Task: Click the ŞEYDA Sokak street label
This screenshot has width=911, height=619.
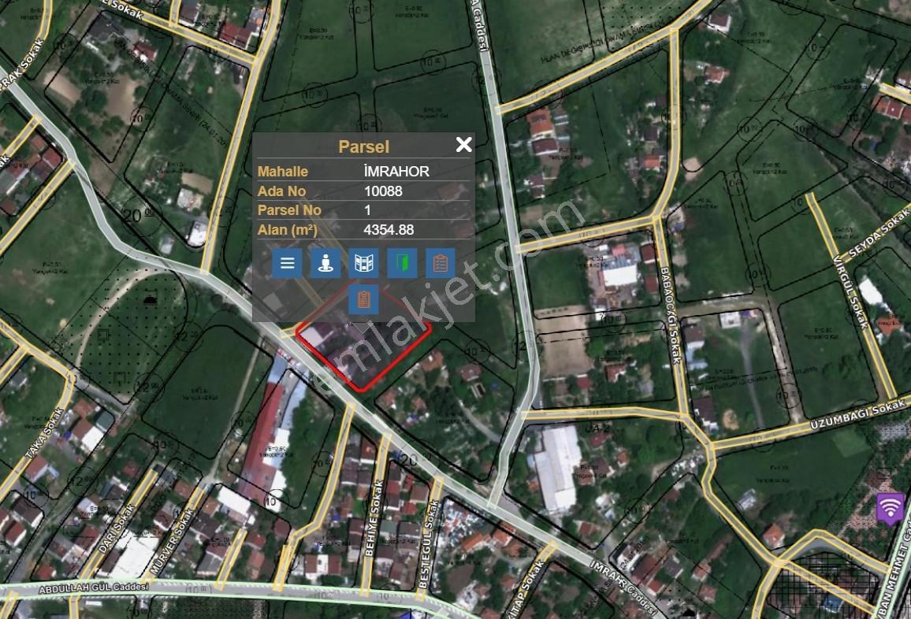Action: click(879, 234)
